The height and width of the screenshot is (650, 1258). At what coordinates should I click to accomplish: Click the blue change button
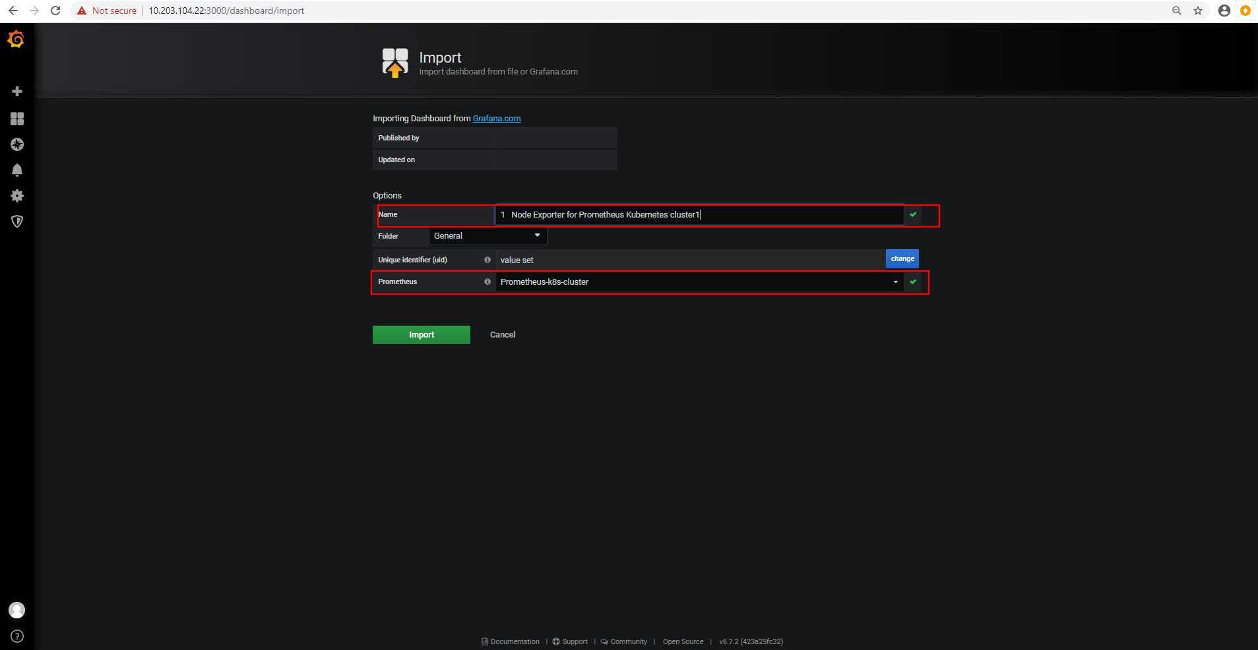coord(902,258)
